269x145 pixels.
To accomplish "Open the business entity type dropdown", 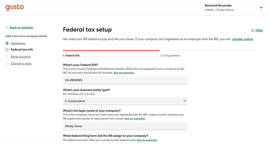I will 125,101.
